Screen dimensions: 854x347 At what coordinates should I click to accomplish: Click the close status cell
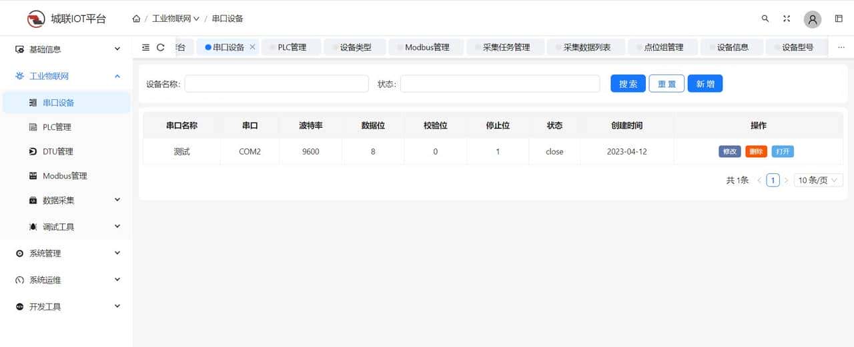554,152
